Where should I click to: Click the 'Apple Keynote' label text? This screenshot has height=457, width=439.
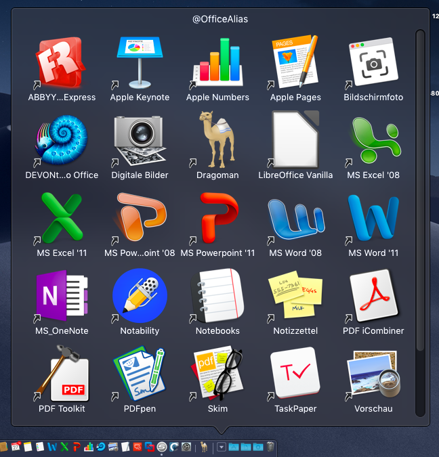(140, 97)
